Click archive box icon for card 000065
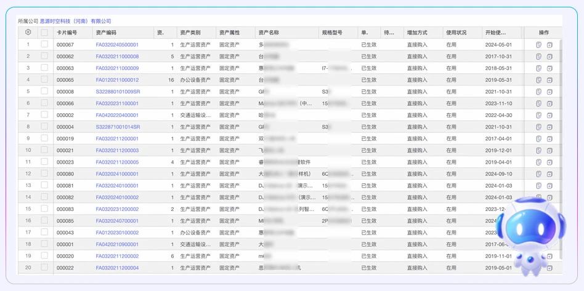 click(550, 81)
